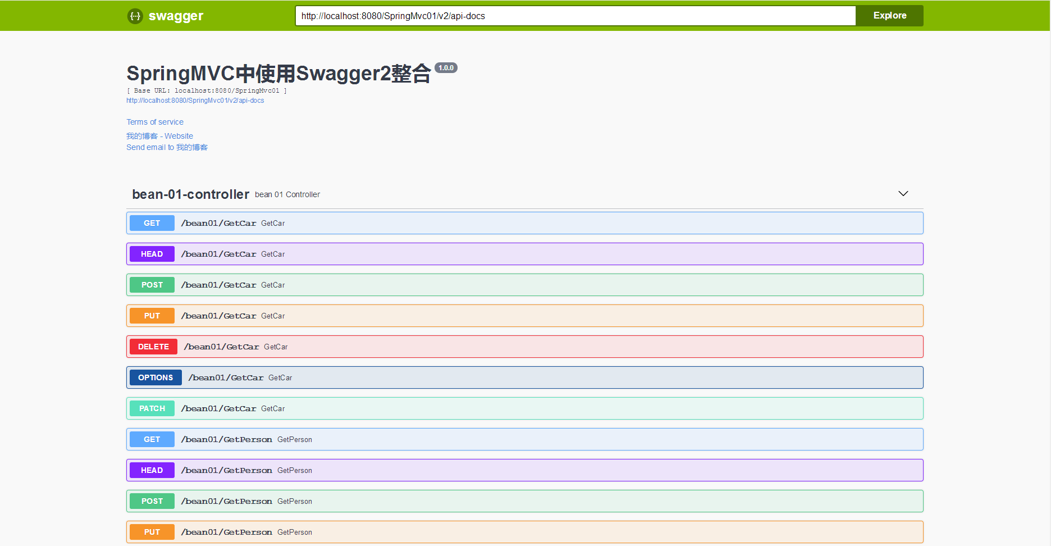Screen dimensions: 1051x546
Task: Expand the GET operation for GetPerson
Action: 525,439
